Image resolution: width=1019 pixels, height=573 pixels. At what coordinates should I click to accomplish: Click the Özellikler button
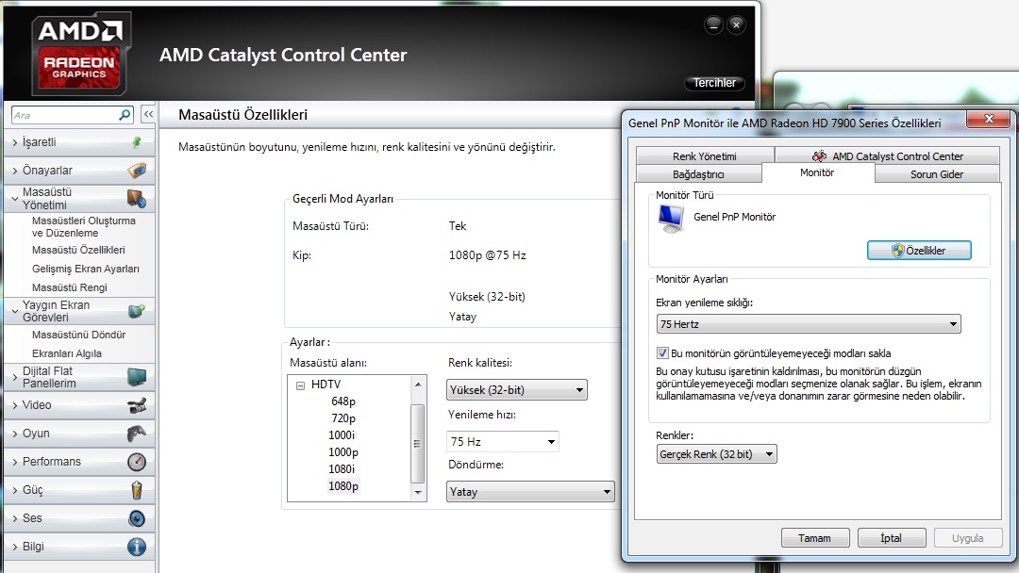[919, 251]
